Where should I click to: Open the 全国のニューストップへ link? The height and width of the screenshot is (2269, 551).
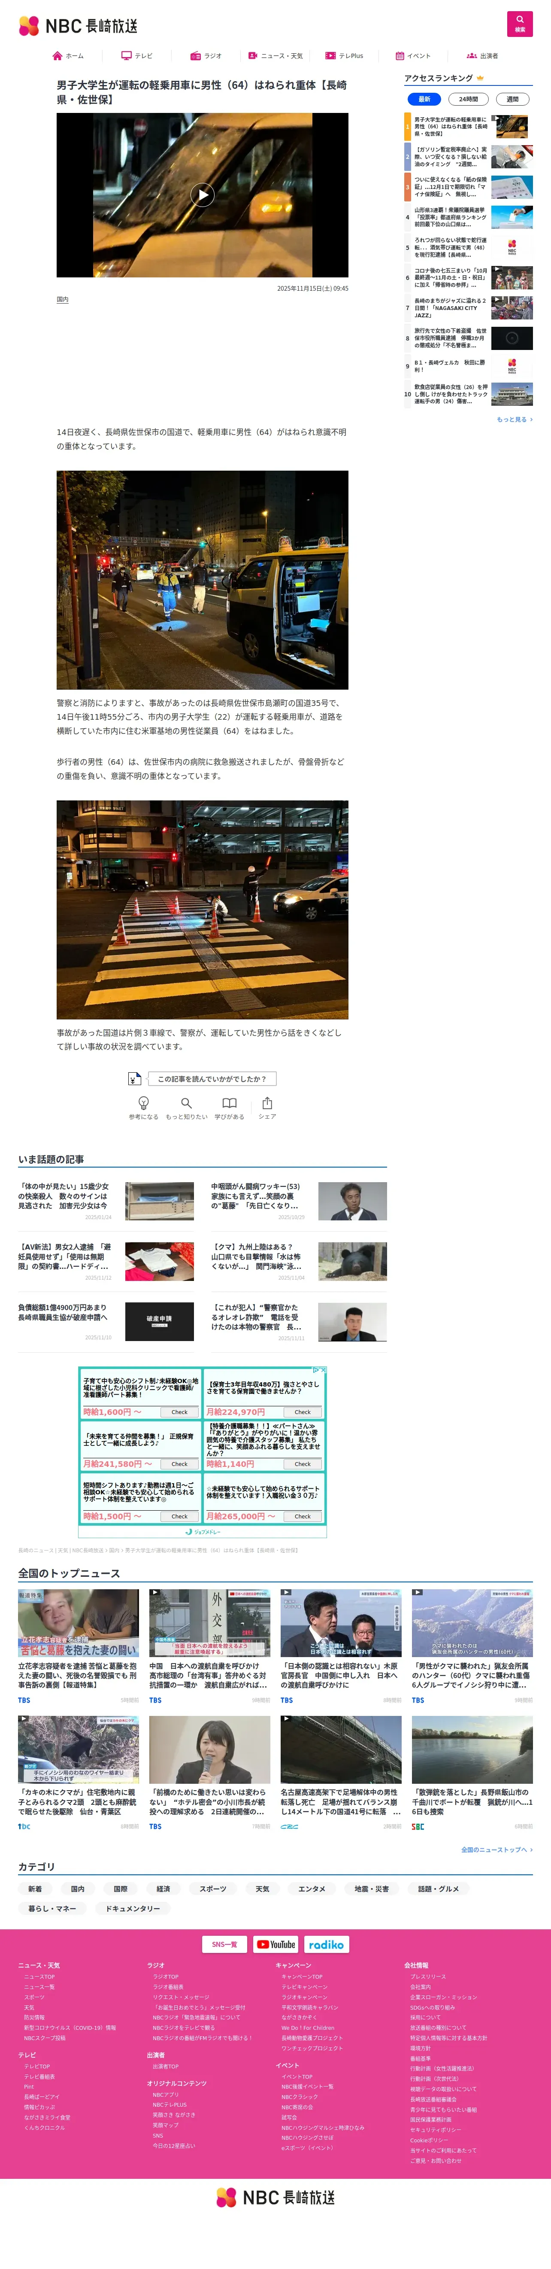click(x=497, y=1850)
